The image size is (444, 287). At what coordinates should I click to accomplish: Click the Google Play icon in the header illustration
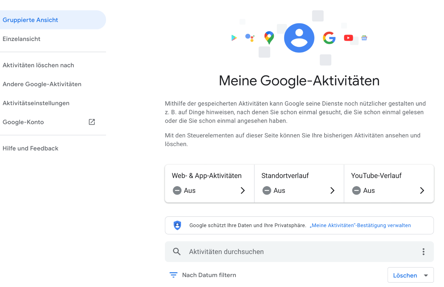[x=234, y=38]
